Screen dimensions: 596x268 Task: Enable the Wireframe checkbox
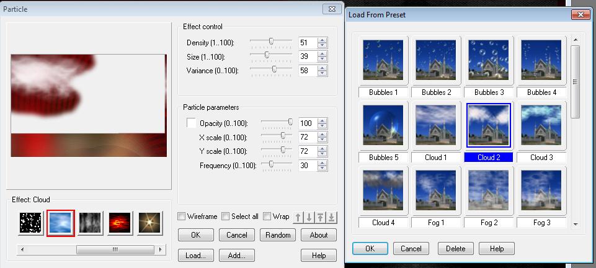(x=182, y=217)
